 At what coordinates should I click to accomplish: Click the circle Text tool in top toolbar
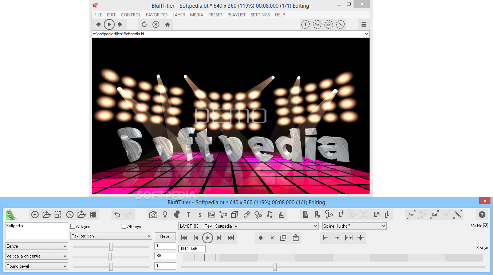pyautogui.click(x=305, y=24)
